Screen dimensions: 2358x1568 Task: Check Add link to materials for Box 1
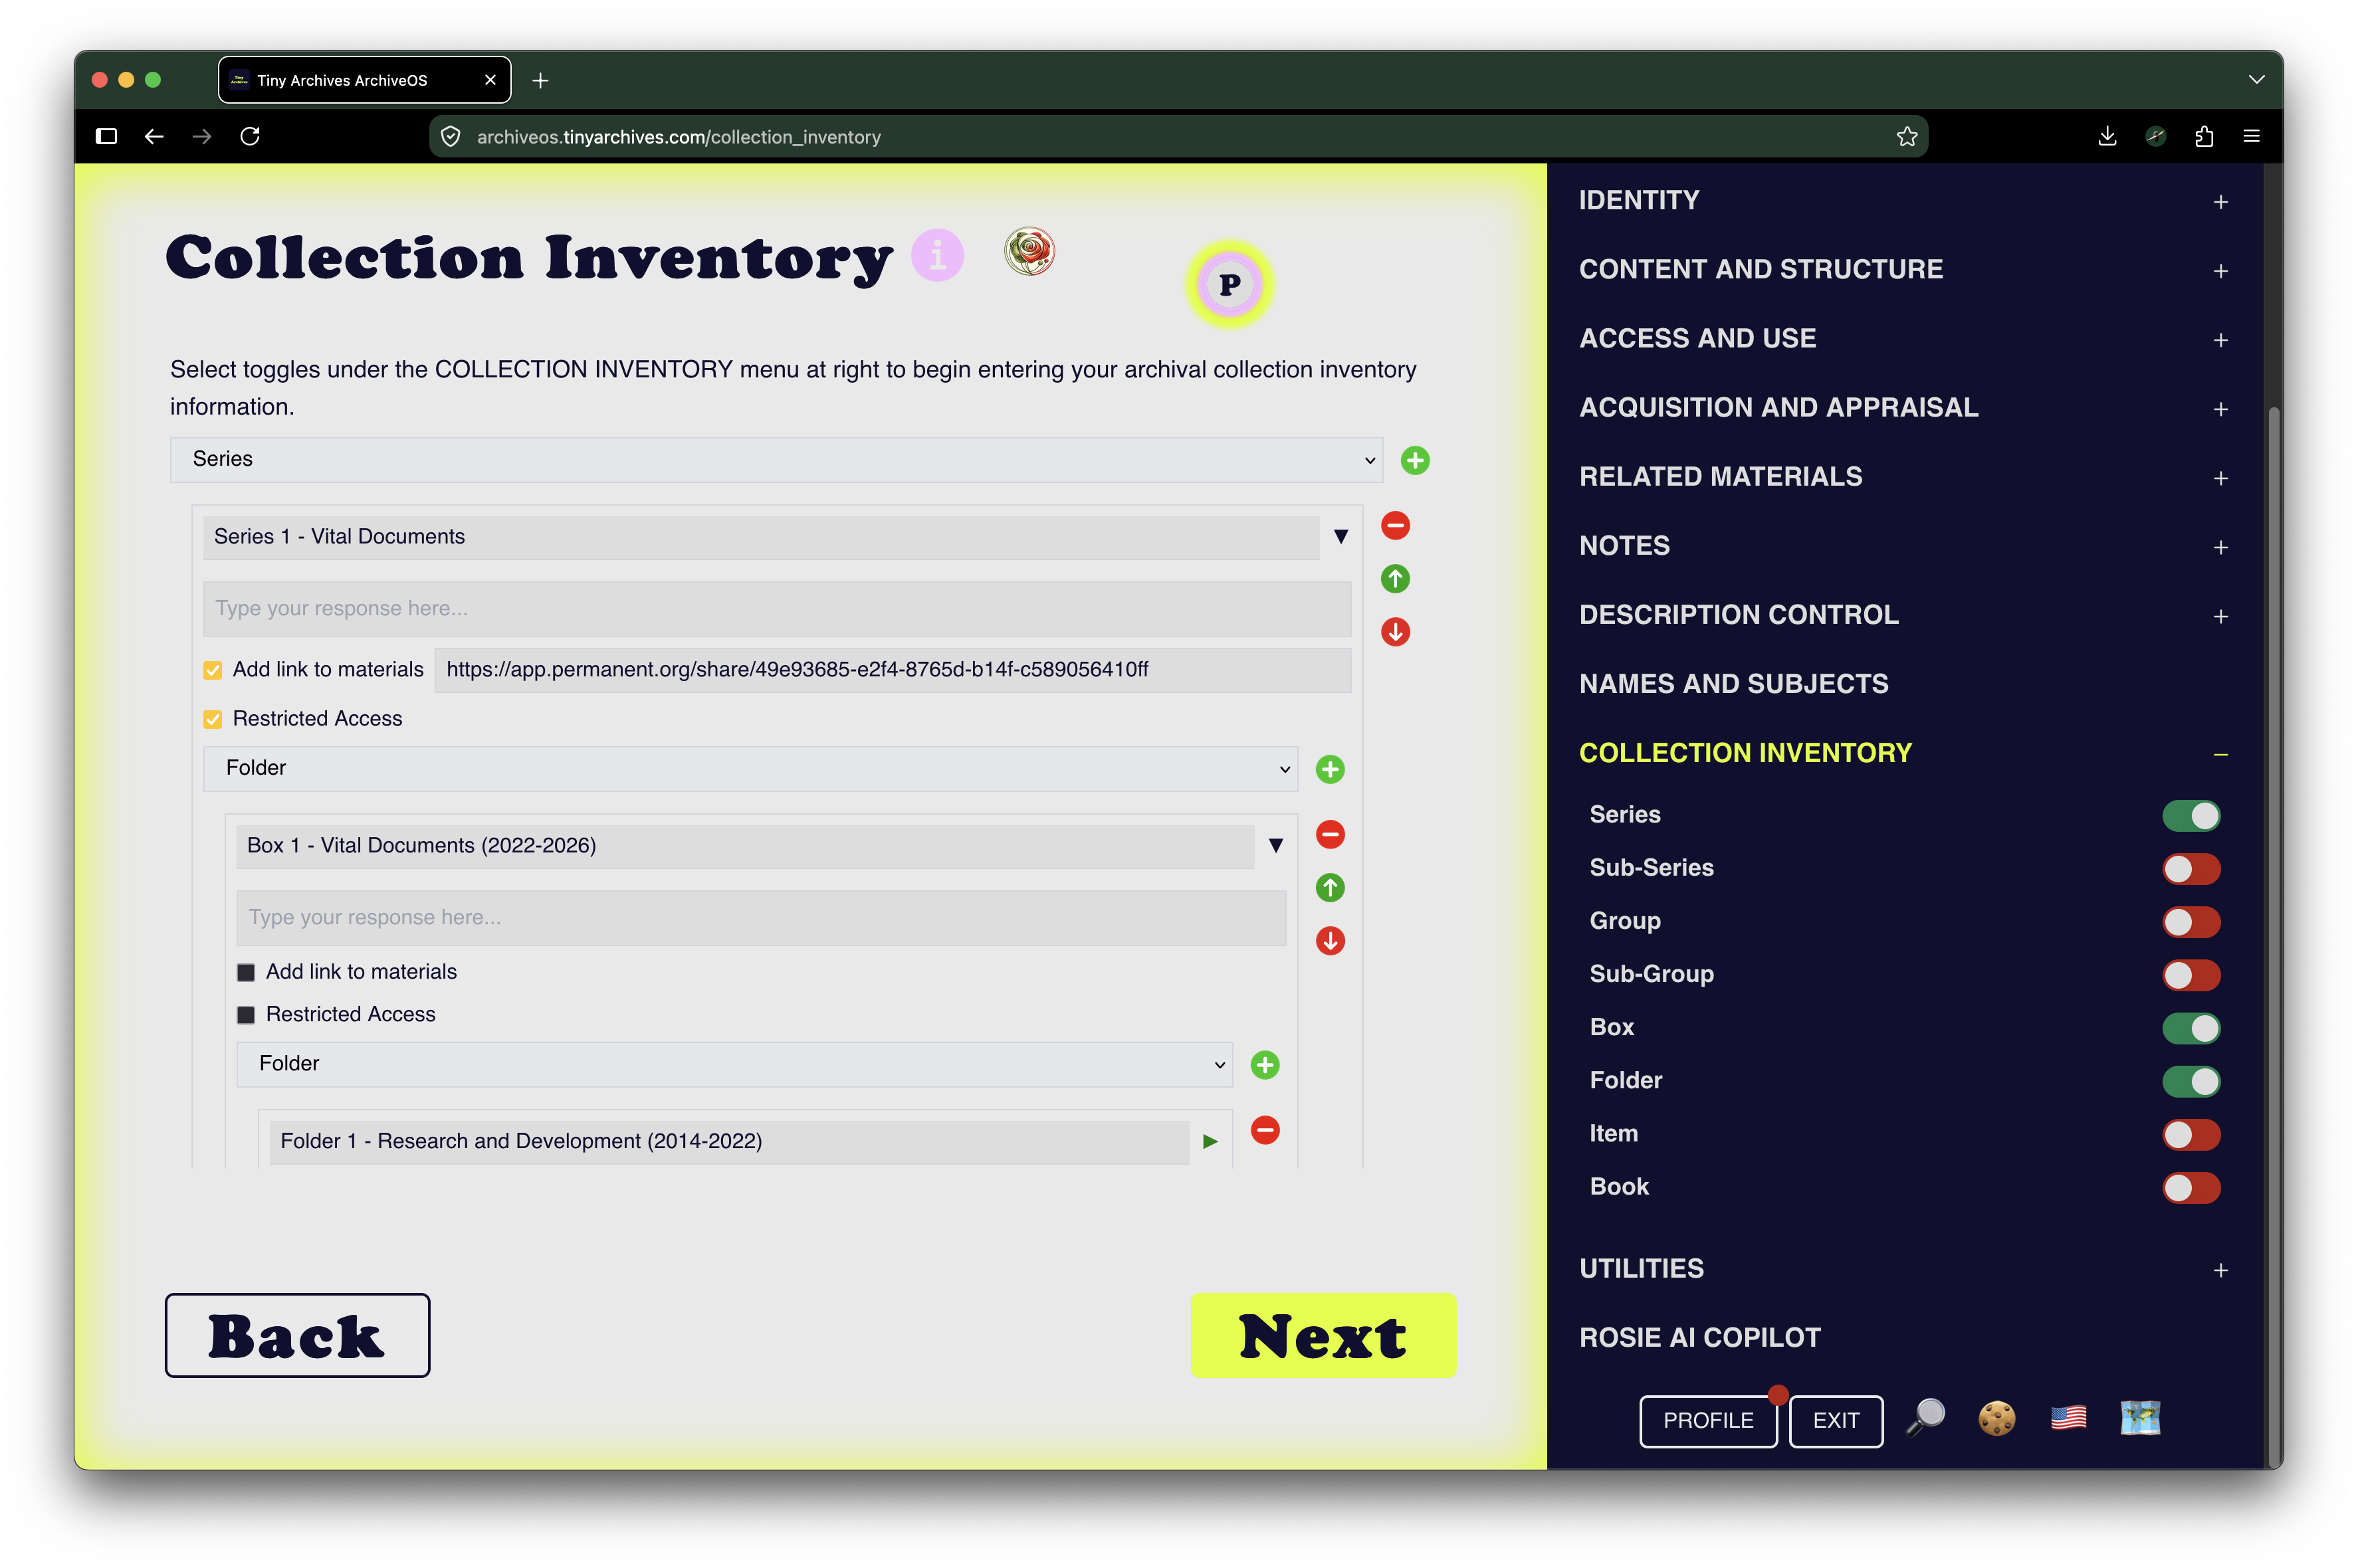tap(245, 972)
